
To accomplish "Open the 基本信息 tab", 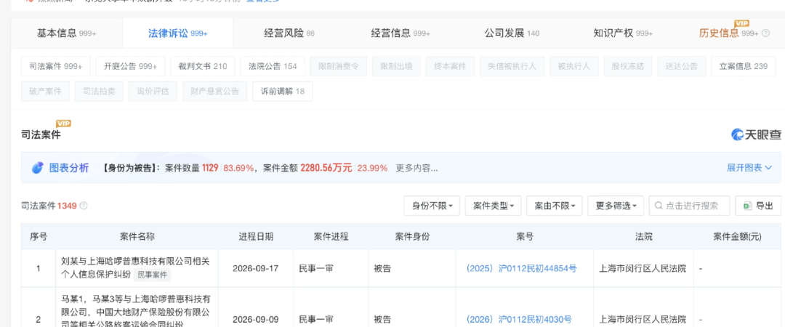I will (x=66, y=33).
